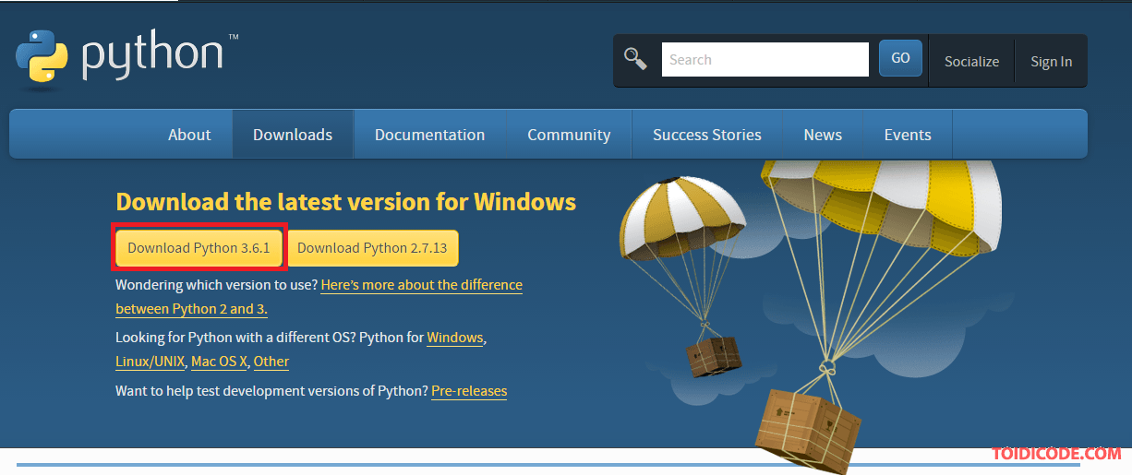Image resolution: width=1132 pixels, height=475 pixels.
Task: Open the Pre-releases link
Action: (x=469, y=391)
